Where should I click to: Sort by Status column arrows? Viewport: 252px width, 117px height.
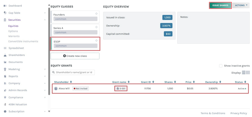[x=245, y=82]
